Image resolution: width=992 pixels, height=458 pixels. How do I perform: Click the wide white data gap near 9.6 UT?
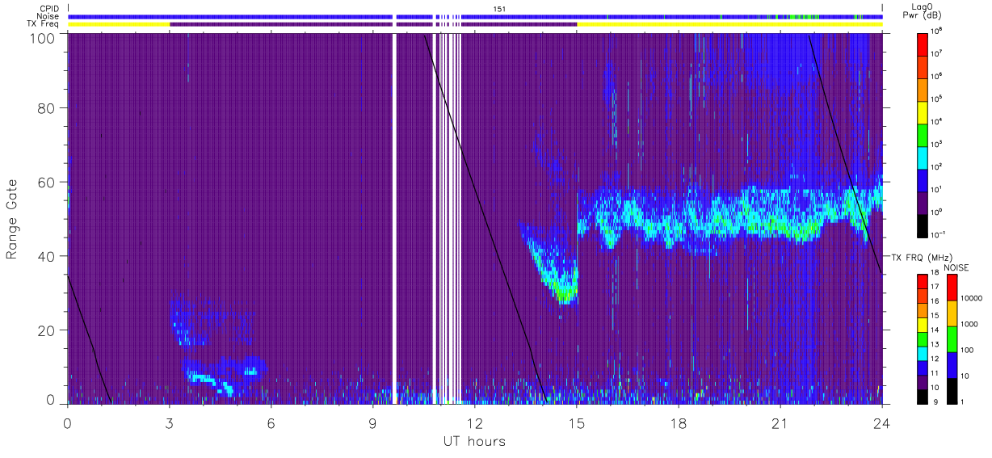tap(395, 218)
